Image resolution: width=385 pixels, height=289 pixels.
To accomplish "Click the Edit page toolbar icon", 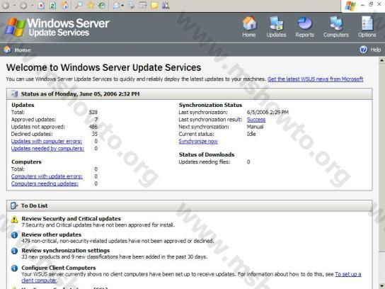I will tap(143, 5).
